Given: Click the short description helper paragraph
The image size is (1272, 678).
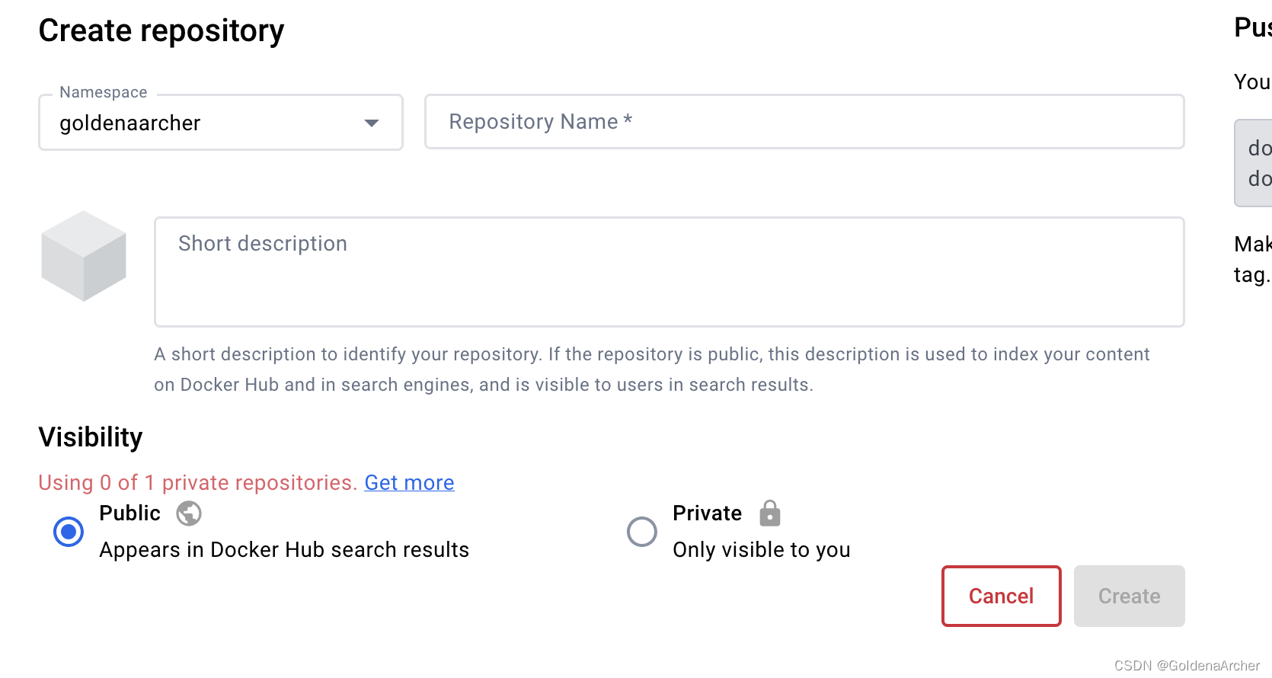Looking at the screenshot, I should [x=652, y=369].
